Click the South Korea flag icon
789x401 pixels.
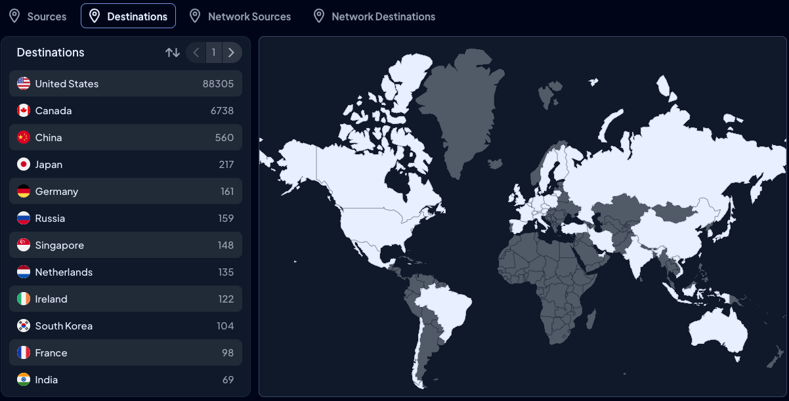point(24,326)
